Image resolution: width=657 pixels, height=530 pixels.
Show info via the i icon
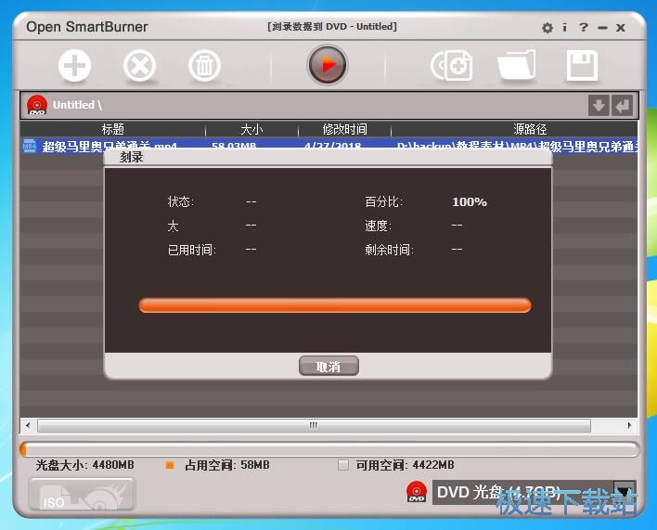pyautogui.click(x=565, y=28)
